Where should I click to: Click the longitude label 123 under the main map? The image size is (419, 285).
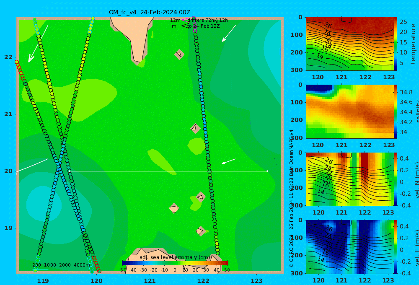(x=256, y=281)
